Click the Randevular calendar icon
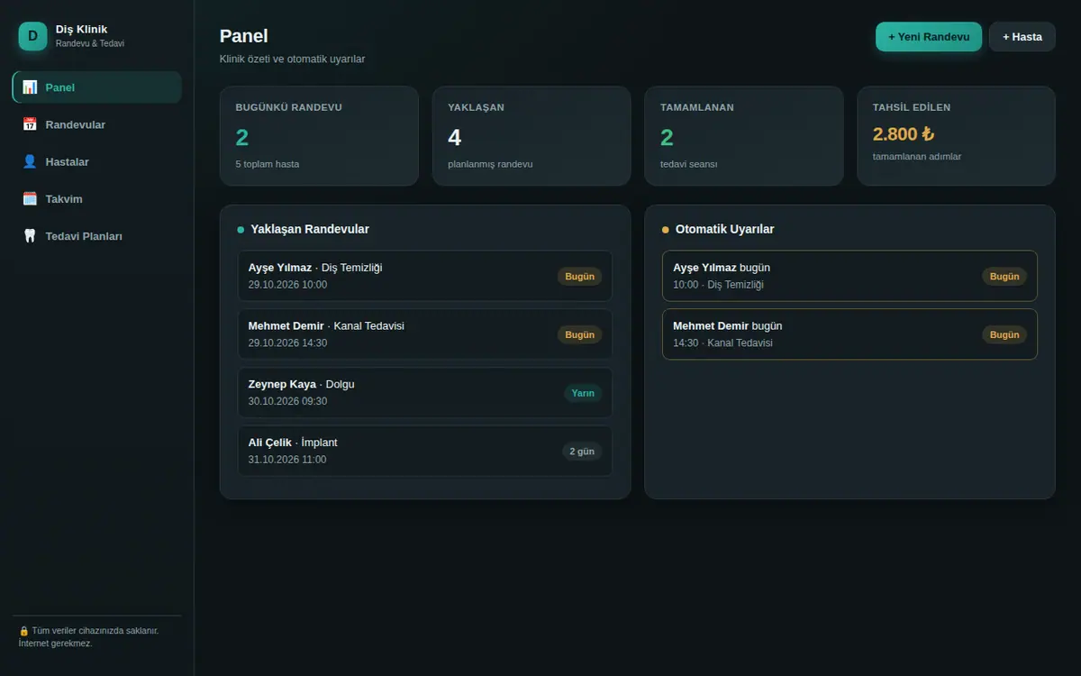1081x676 pixels. click(x=30, y=124)
